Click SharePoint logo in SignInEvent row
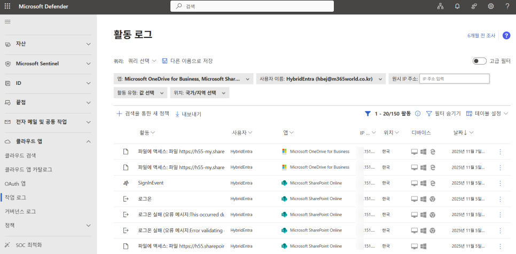 click(x=285, y=183)
